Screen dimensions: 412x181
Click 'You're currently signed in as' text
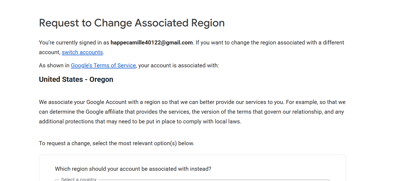tap(74, 43)
